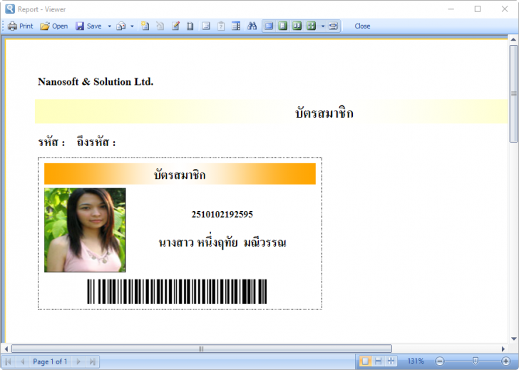Switch to continuous page display mode

click(x=378, y=361)
